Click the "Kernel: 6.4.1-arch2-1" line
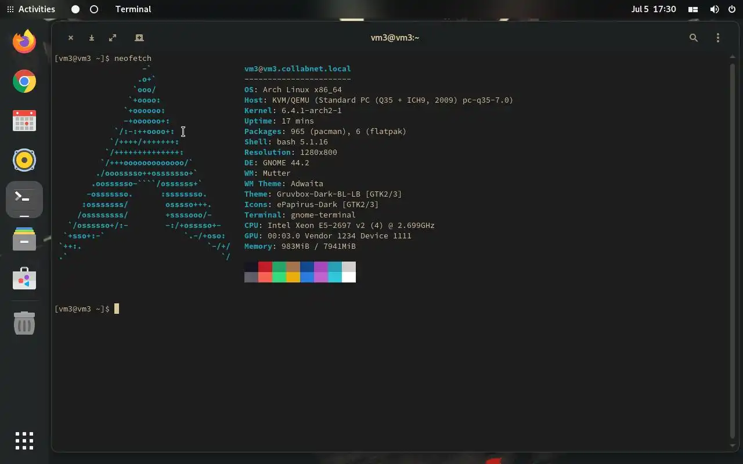This screenshot has width=743, height=464. pos(293,111)
